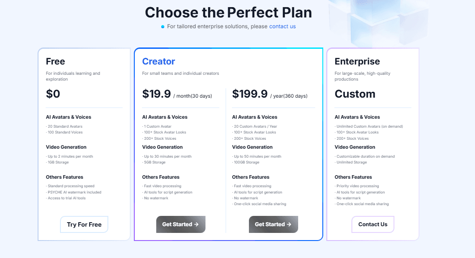Click the Custom price label in Enterprise
Screen dimensions: 475x258
coord(355,94)
